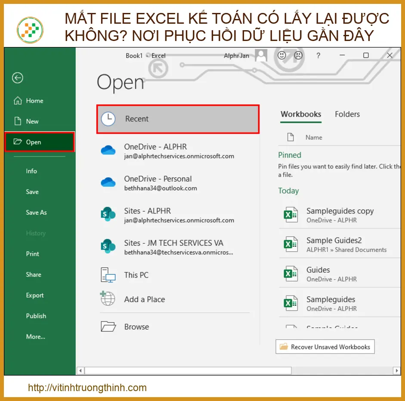Open Sample Guides2 workbook
The width and height of the screenshot is (405, 401).
(x=340, y=245)
